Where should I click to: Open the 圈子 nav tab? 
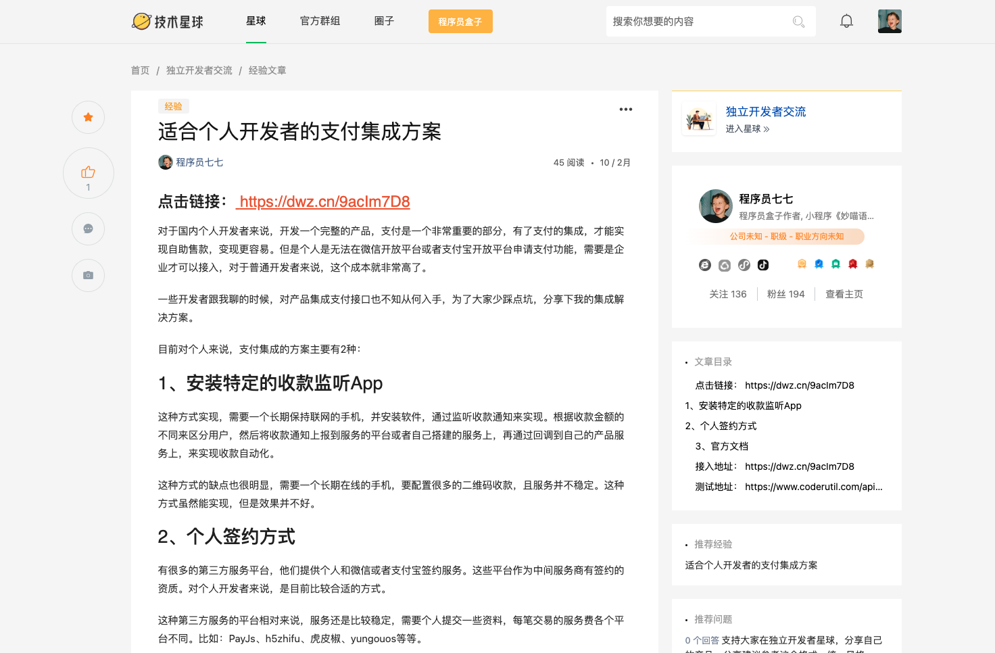[384, 21]
